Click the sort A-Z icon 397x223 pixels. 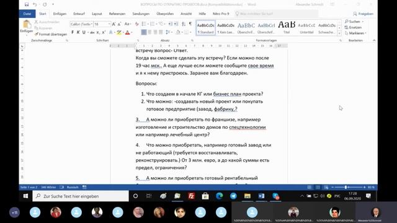point(184,24)
